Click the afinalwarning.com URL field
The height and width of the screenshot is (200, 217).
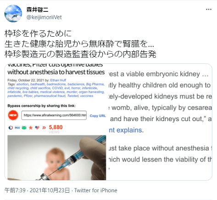[54, 115]
